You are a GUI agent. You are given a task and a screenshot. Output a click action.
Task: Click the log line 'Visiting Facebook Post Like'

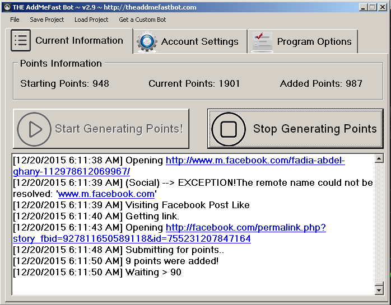coord(131,205)
